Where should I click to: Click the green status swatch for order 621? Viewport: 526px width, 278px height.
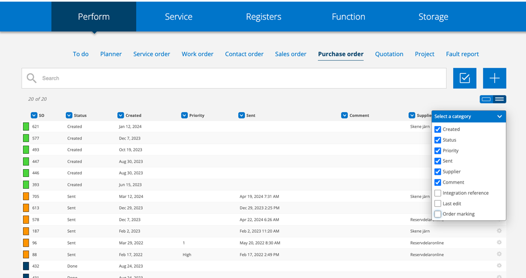point(26,127)
